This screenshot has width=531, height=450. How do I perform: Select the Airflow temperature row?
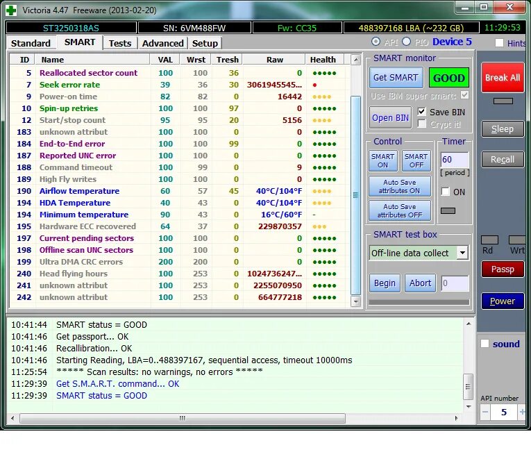180,191
